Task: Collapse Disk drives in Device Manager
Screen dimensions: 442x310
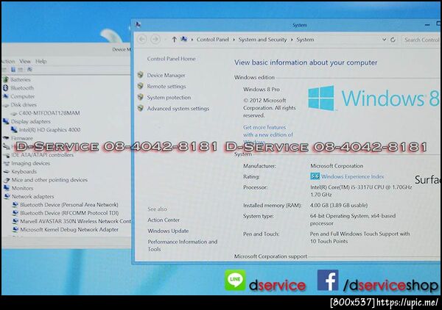Action: [x=24, y=105]
